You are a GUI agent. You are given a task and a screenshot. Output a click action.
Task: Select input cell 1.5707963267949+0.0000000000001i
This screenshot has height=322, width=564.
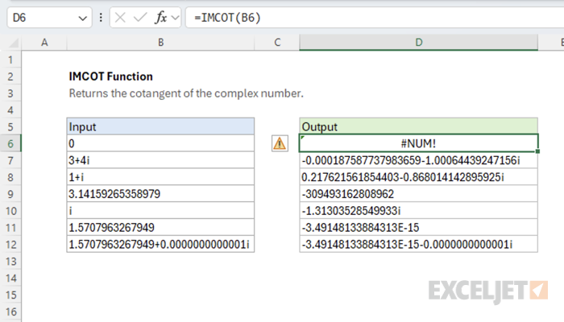160,245
